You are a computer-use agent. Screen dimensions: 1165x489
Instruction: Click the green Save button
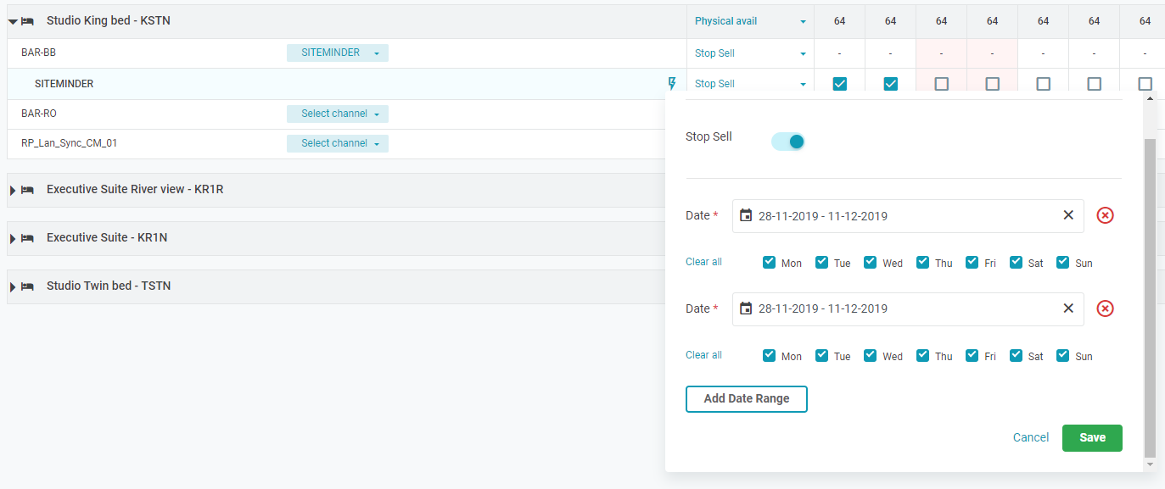1092,437
